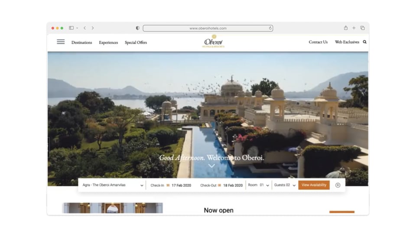Click the Safari share icon
The height and width of the screenshot is (234, 416).
tap(346, 28)
